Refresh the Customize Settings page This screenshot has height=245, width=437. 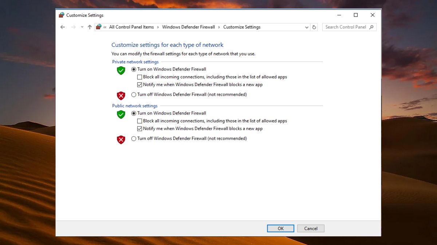pyautogui.click(x=315, y=27)
